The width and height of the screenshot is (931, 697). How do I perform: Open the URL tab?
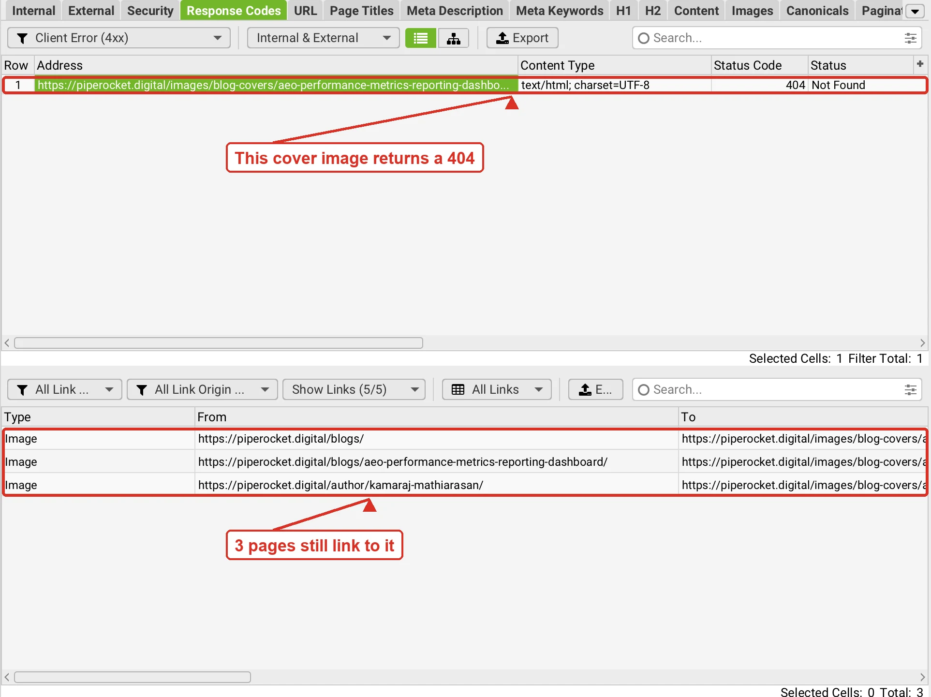305,11
